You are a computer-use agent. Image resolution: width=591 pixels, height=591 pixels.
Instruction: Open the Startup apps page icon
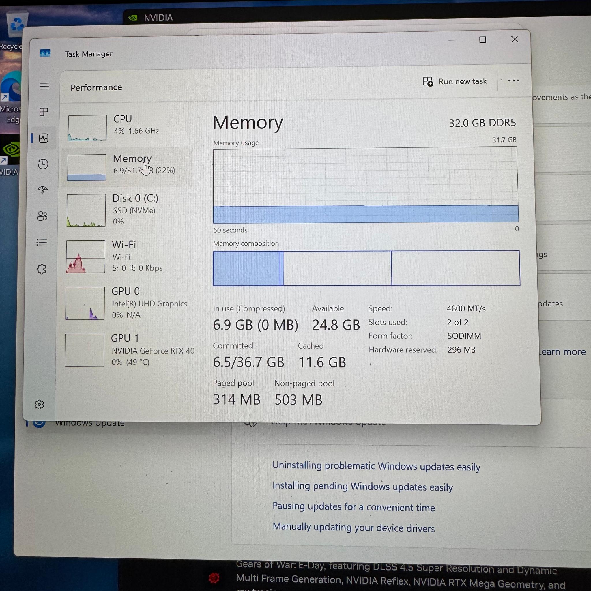pos(43,190)
